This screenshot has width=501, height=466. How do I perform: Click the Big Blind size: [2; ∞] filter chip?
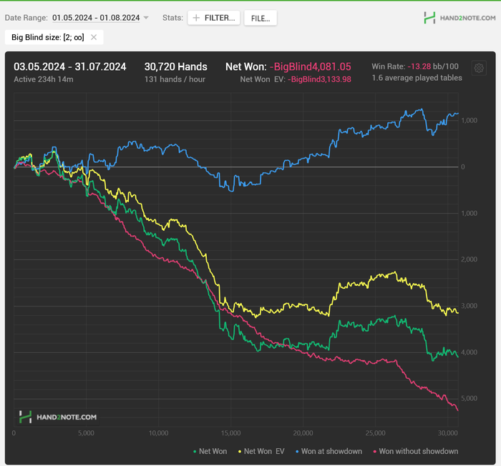54,37
